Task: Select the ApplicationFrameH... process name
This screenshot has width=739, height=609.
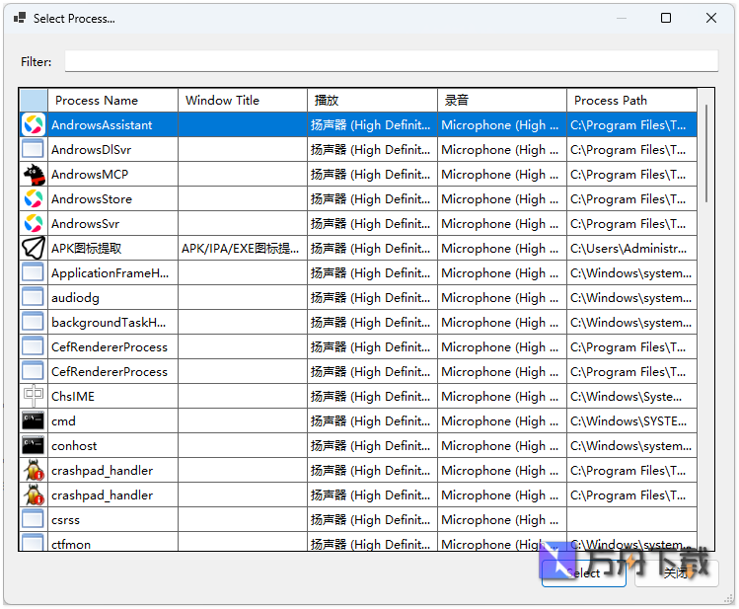Action: click(110, 273)
